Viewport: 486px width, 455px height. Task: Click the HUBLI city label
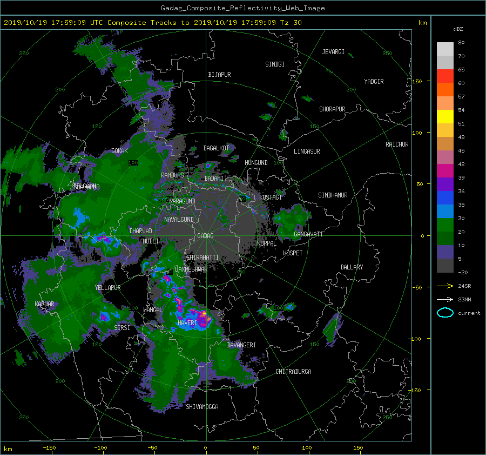coord(151,241)
